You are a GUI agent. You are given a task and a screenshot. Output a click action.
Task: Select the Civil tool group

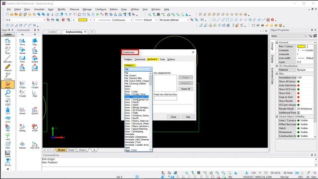coord(8,110)
